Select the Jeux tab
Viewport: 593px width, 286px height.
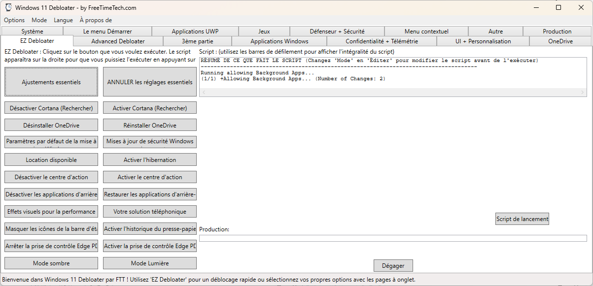click(x=264, y=32)
